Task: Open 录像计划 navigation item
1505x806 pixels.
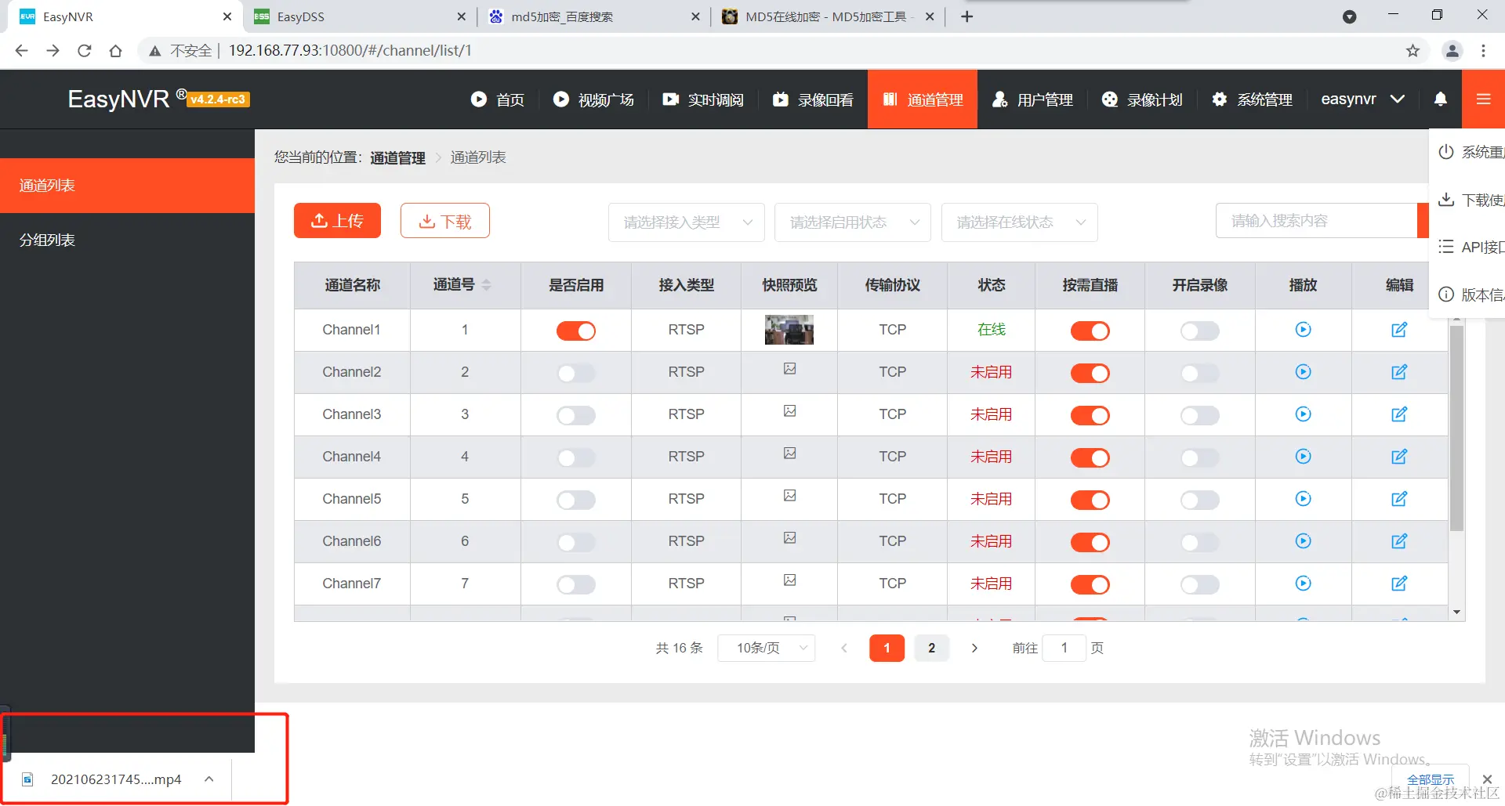Action: pyautogui.click(x=1142, y=99)
